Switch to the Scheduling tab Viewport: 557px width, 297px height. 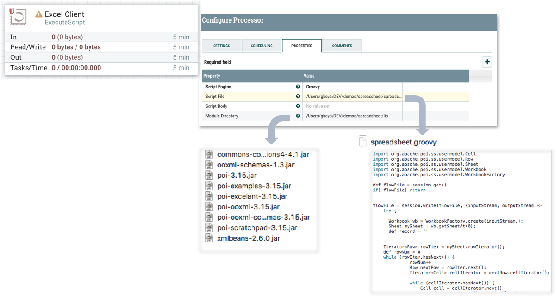point(262,46)
